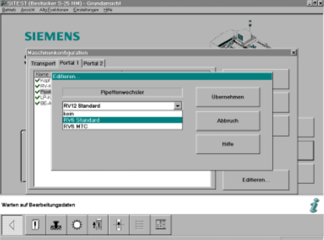324x240 pixels.
Task: Select the LP-K row in list
Action: 43,98
